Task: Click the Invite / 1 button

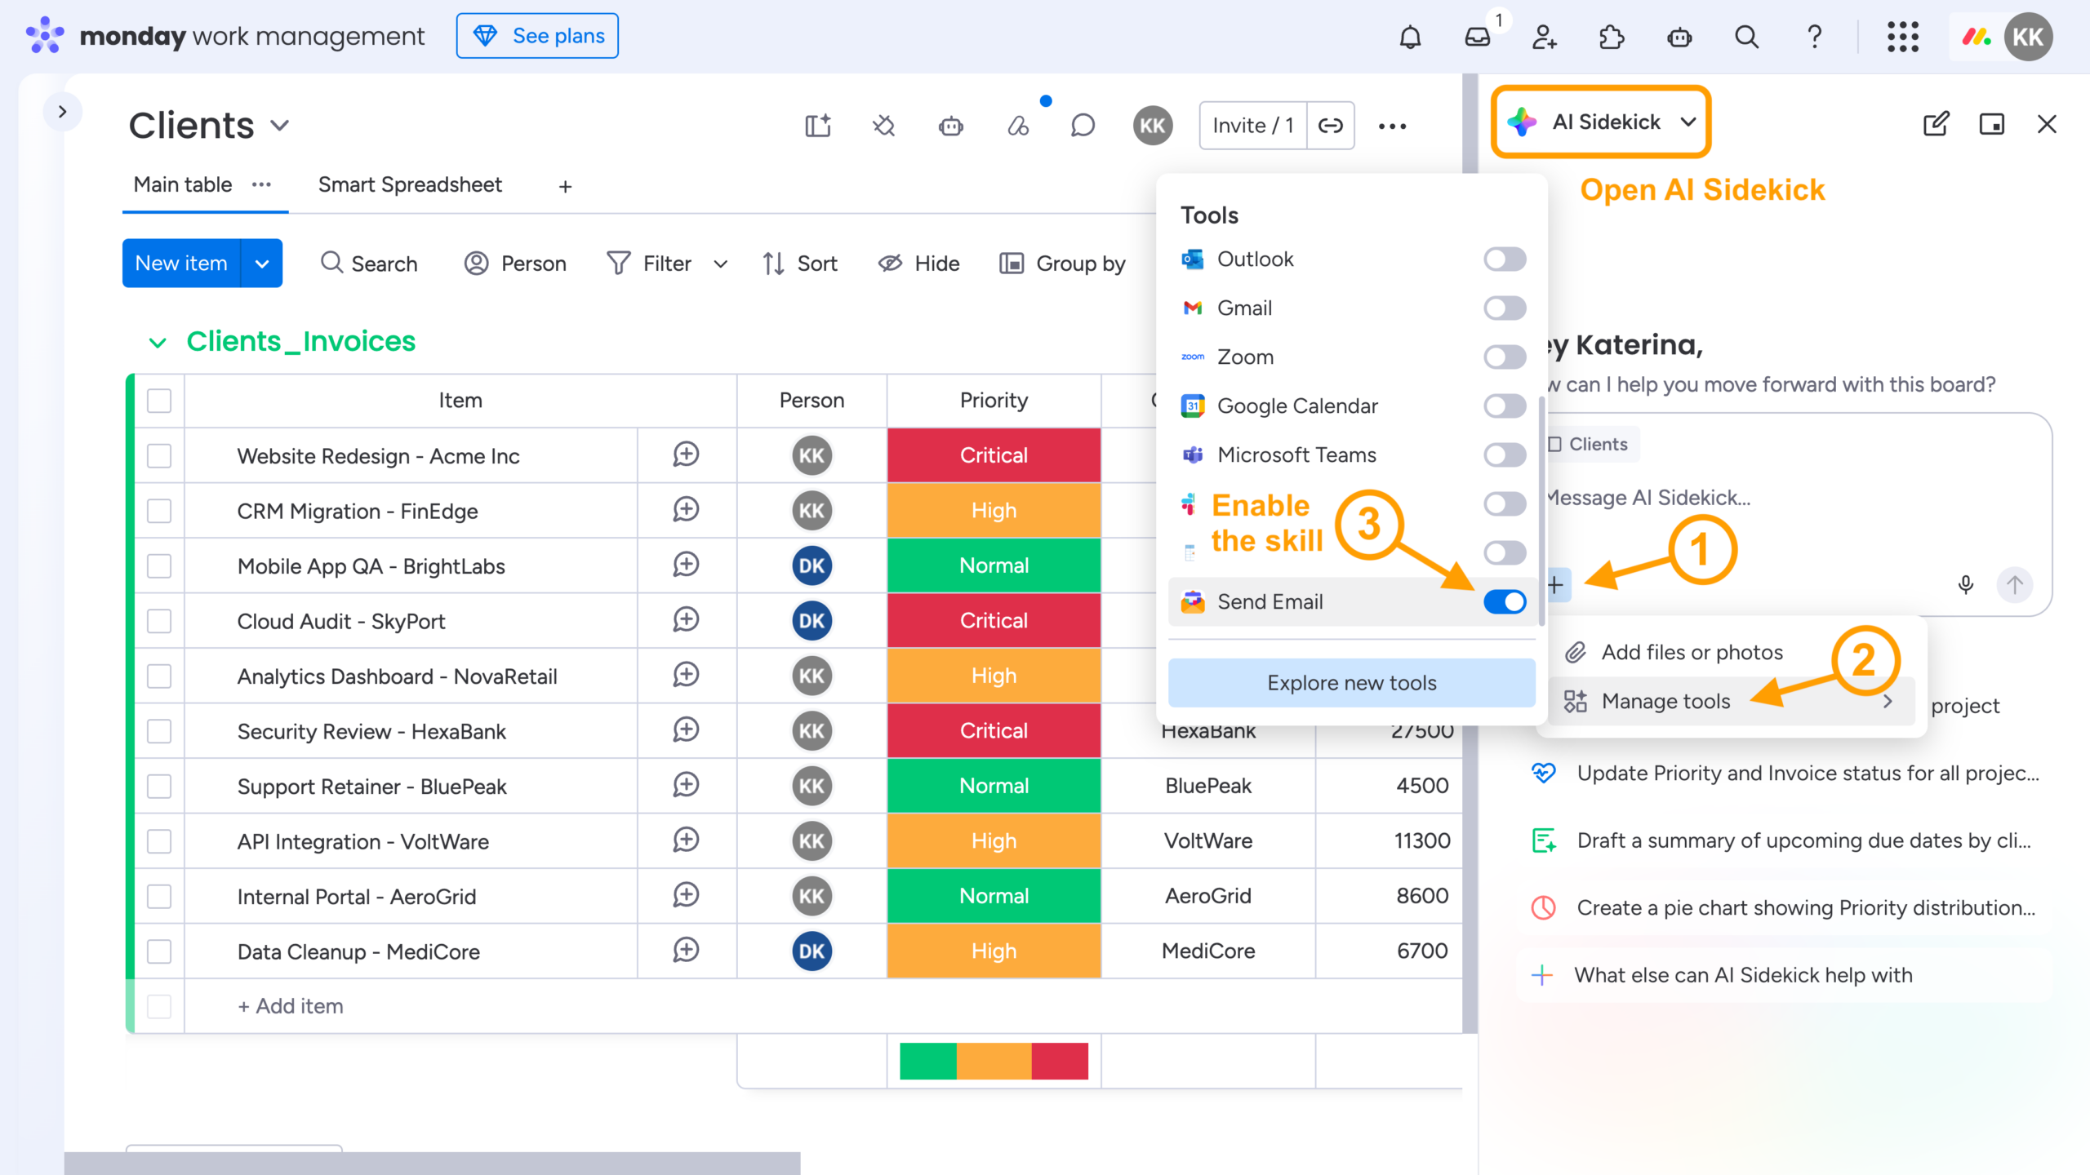Action: (x=1253, y=126)
